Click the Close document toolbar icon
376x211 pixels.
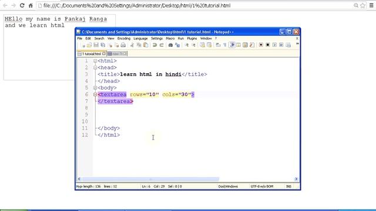[110, 45]
